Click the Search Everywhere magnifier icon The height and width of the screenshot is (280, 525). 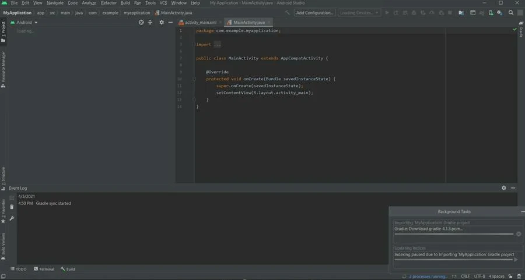tap(511, 12)
